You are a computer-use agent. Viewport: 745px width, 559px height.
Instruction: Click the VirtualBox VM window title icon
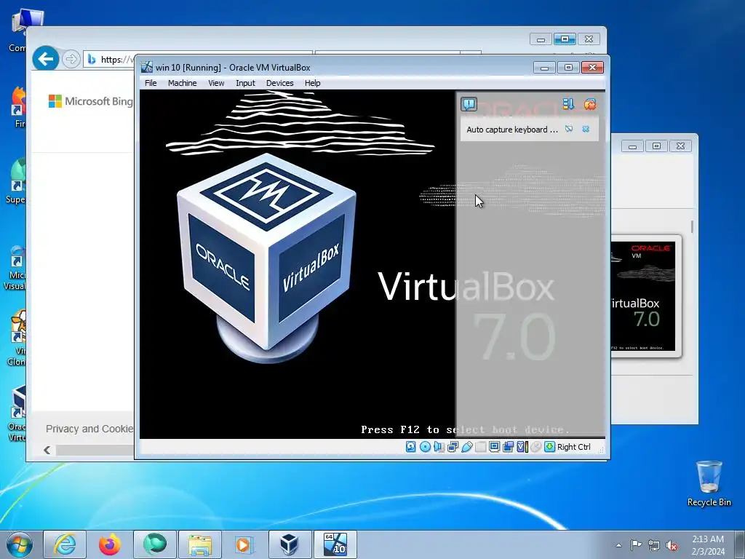pyautogui.click(x=147, y=67)
